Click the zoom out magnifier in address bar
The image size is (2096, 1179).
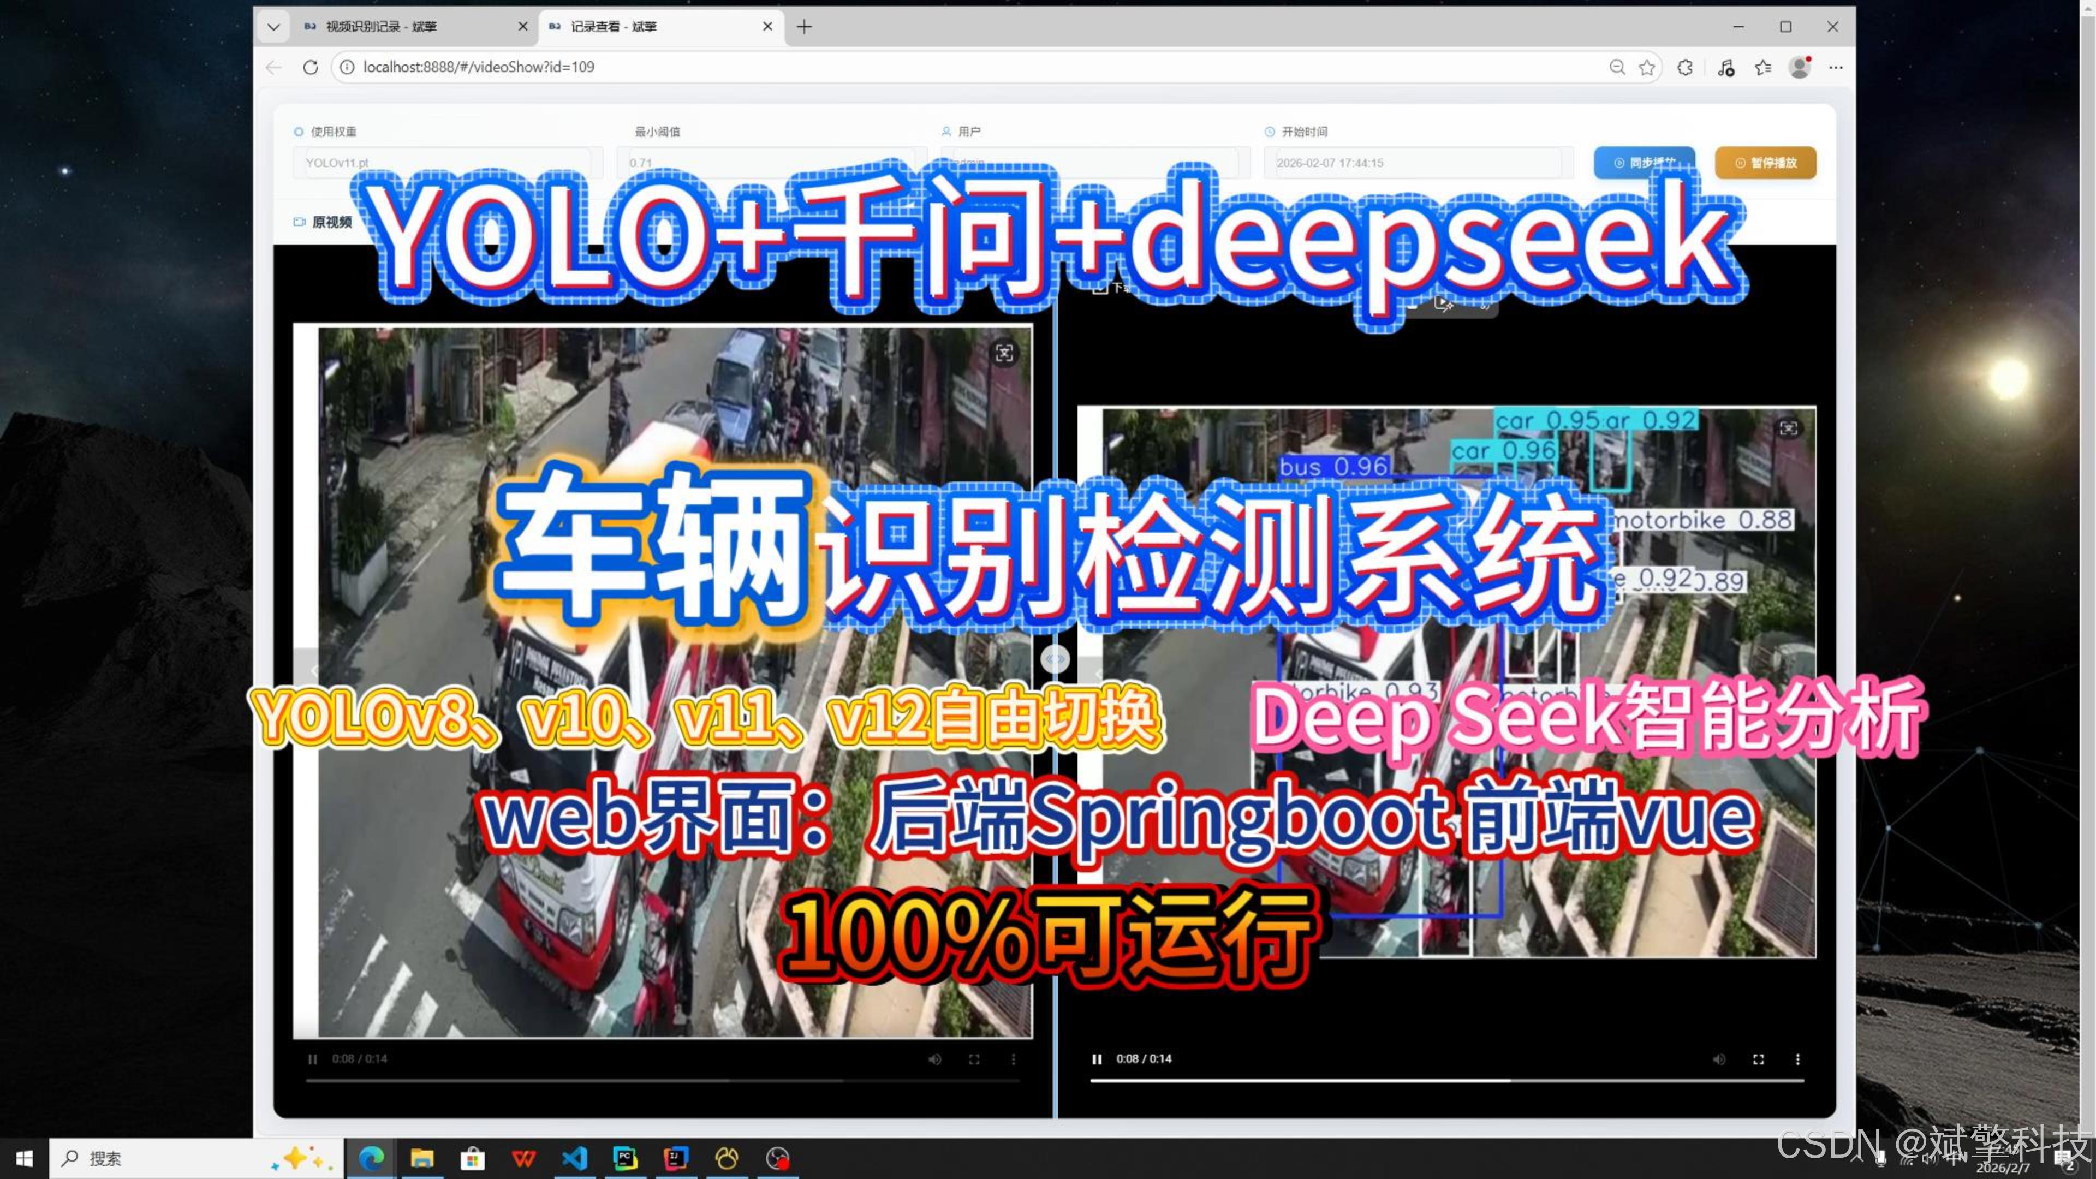[x=1617, y=68]
